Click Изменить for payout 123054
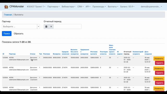The width and height of the screenshot is (167, 94). [159, 79]
